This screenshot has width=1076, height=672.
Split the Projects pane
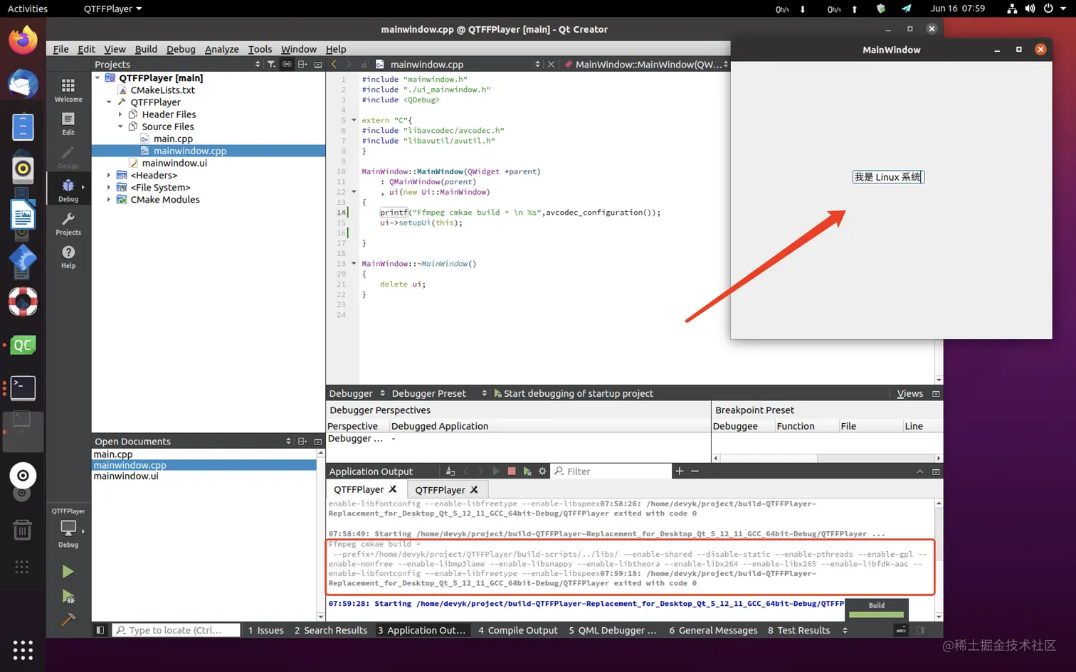(x=302, y=64)
